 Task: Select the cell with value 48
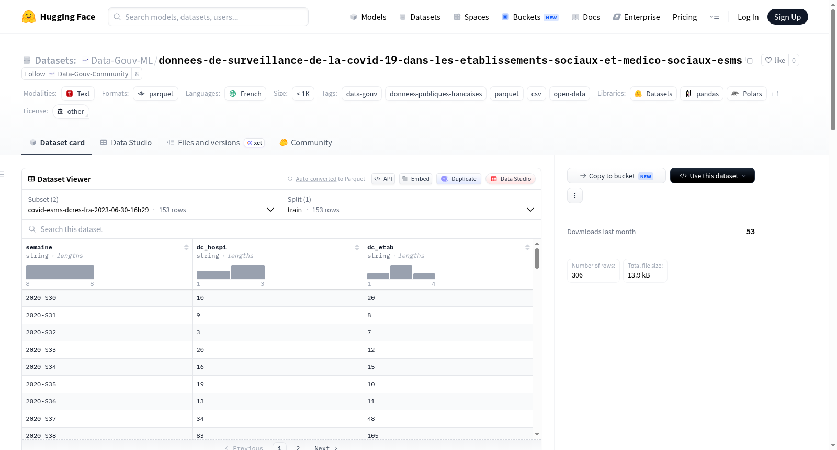coord(448,419)
